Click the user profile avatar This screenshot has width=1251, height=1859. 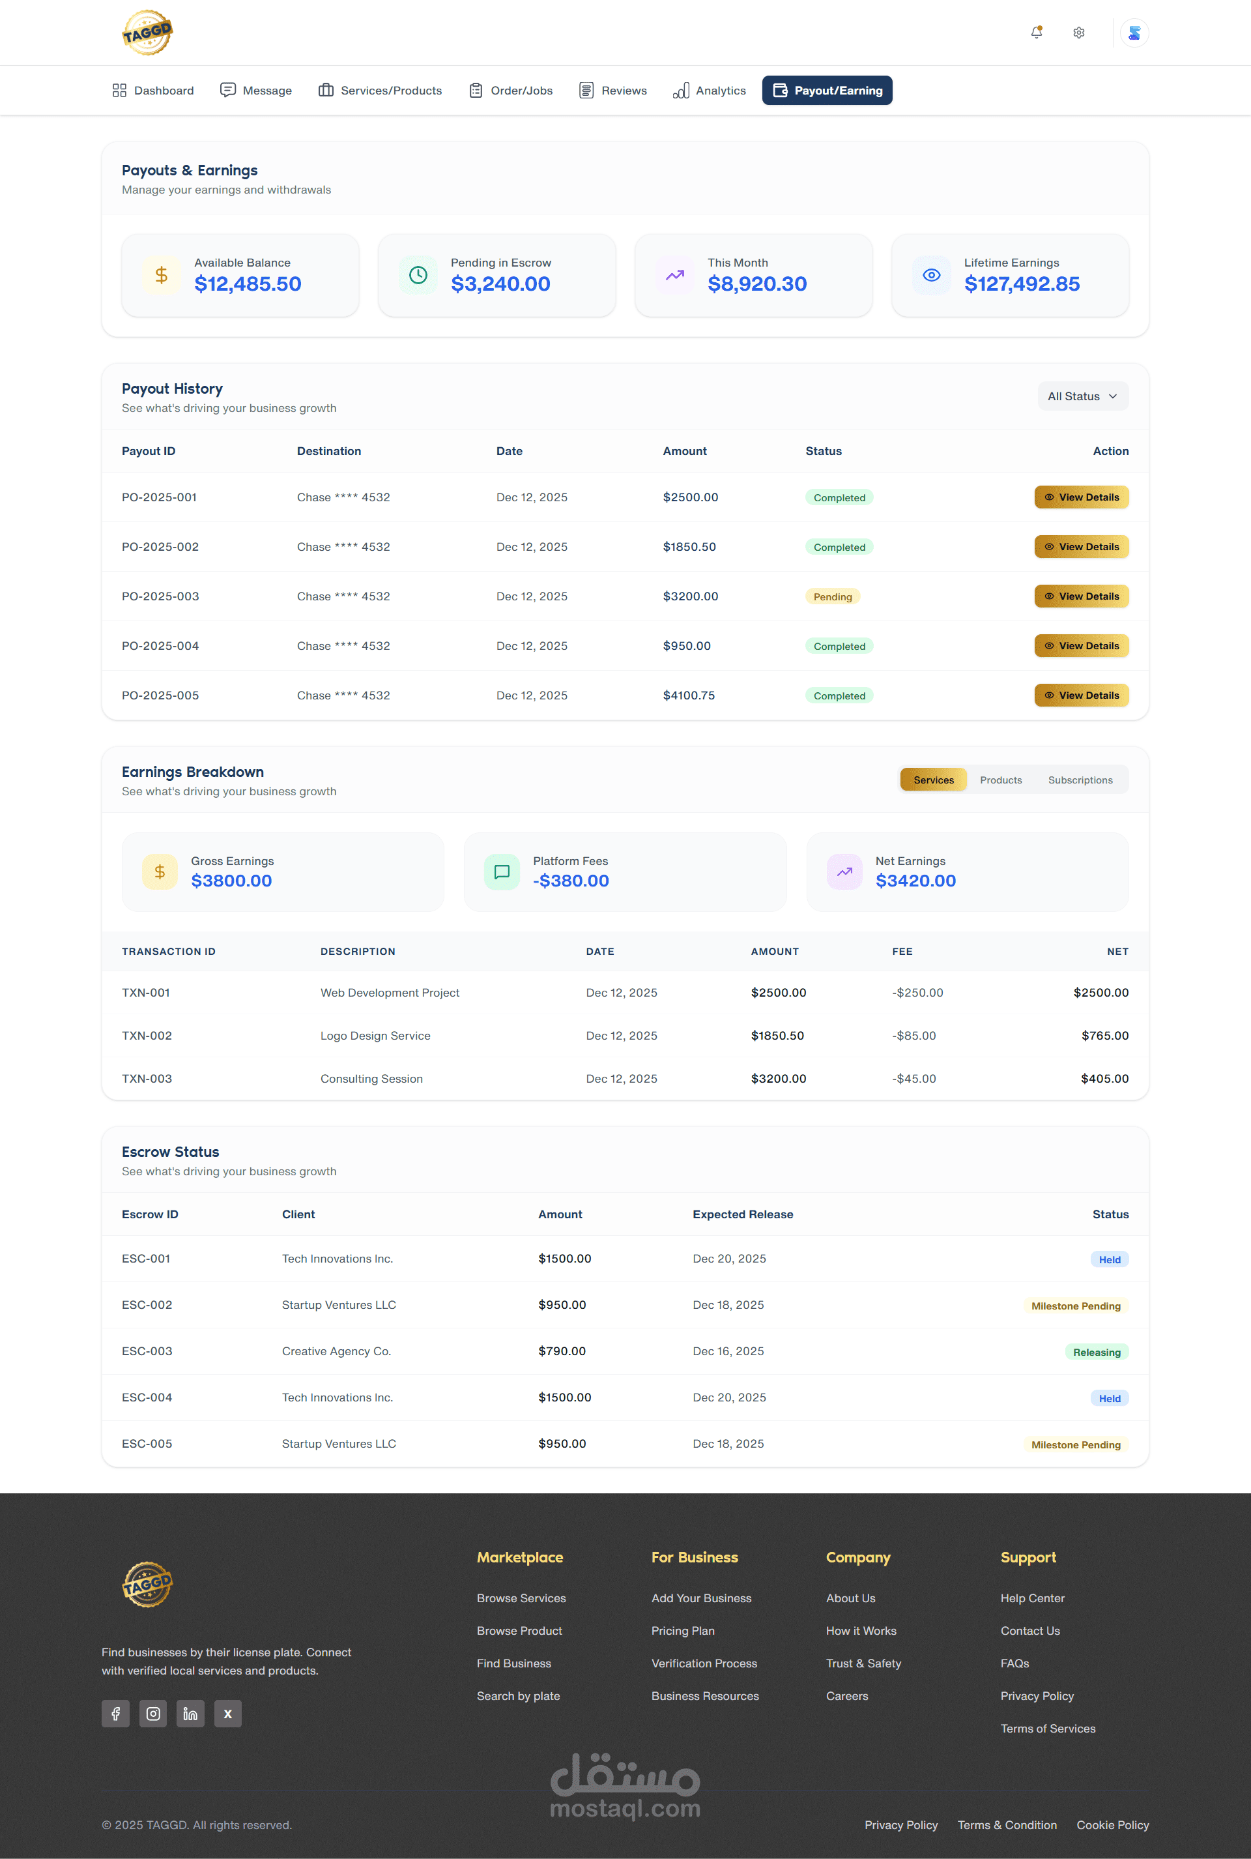pyautogui.click(x=1134, y=33)
